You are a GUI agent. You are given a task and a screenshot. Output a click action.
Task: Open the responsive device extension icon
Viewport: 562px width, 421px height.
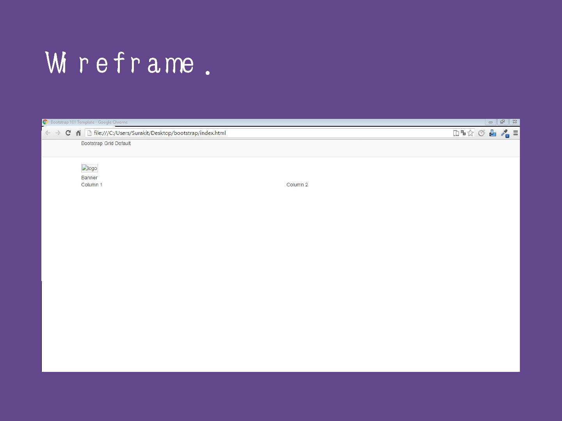(x=493, y=133)
